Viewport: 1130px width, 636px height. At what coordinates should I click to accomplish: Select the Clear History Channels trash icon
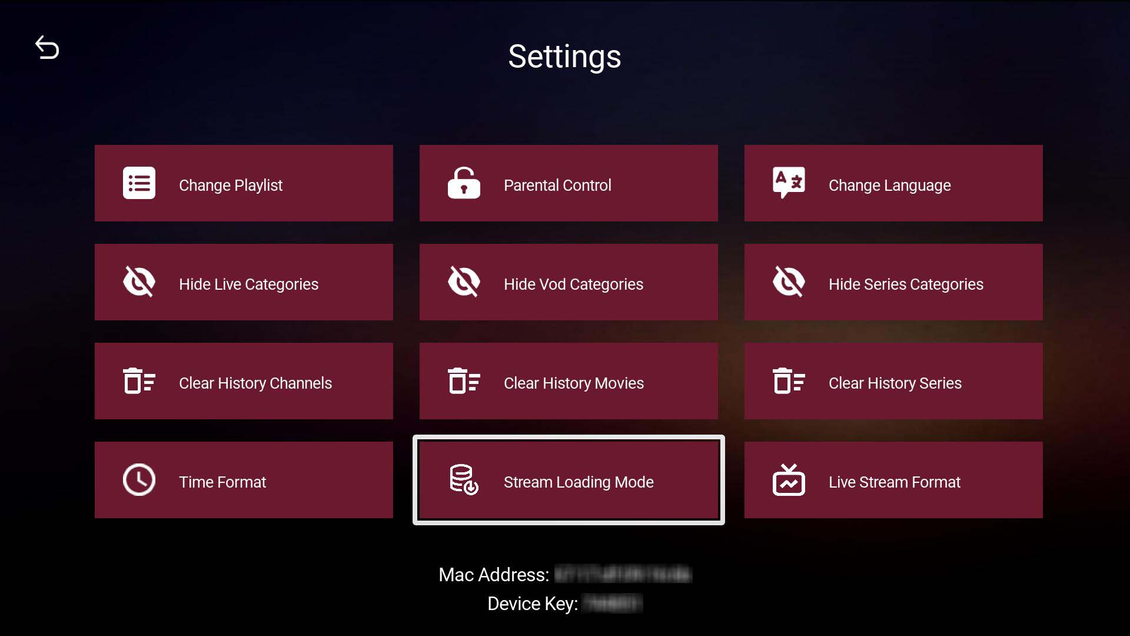coord(139,381)
